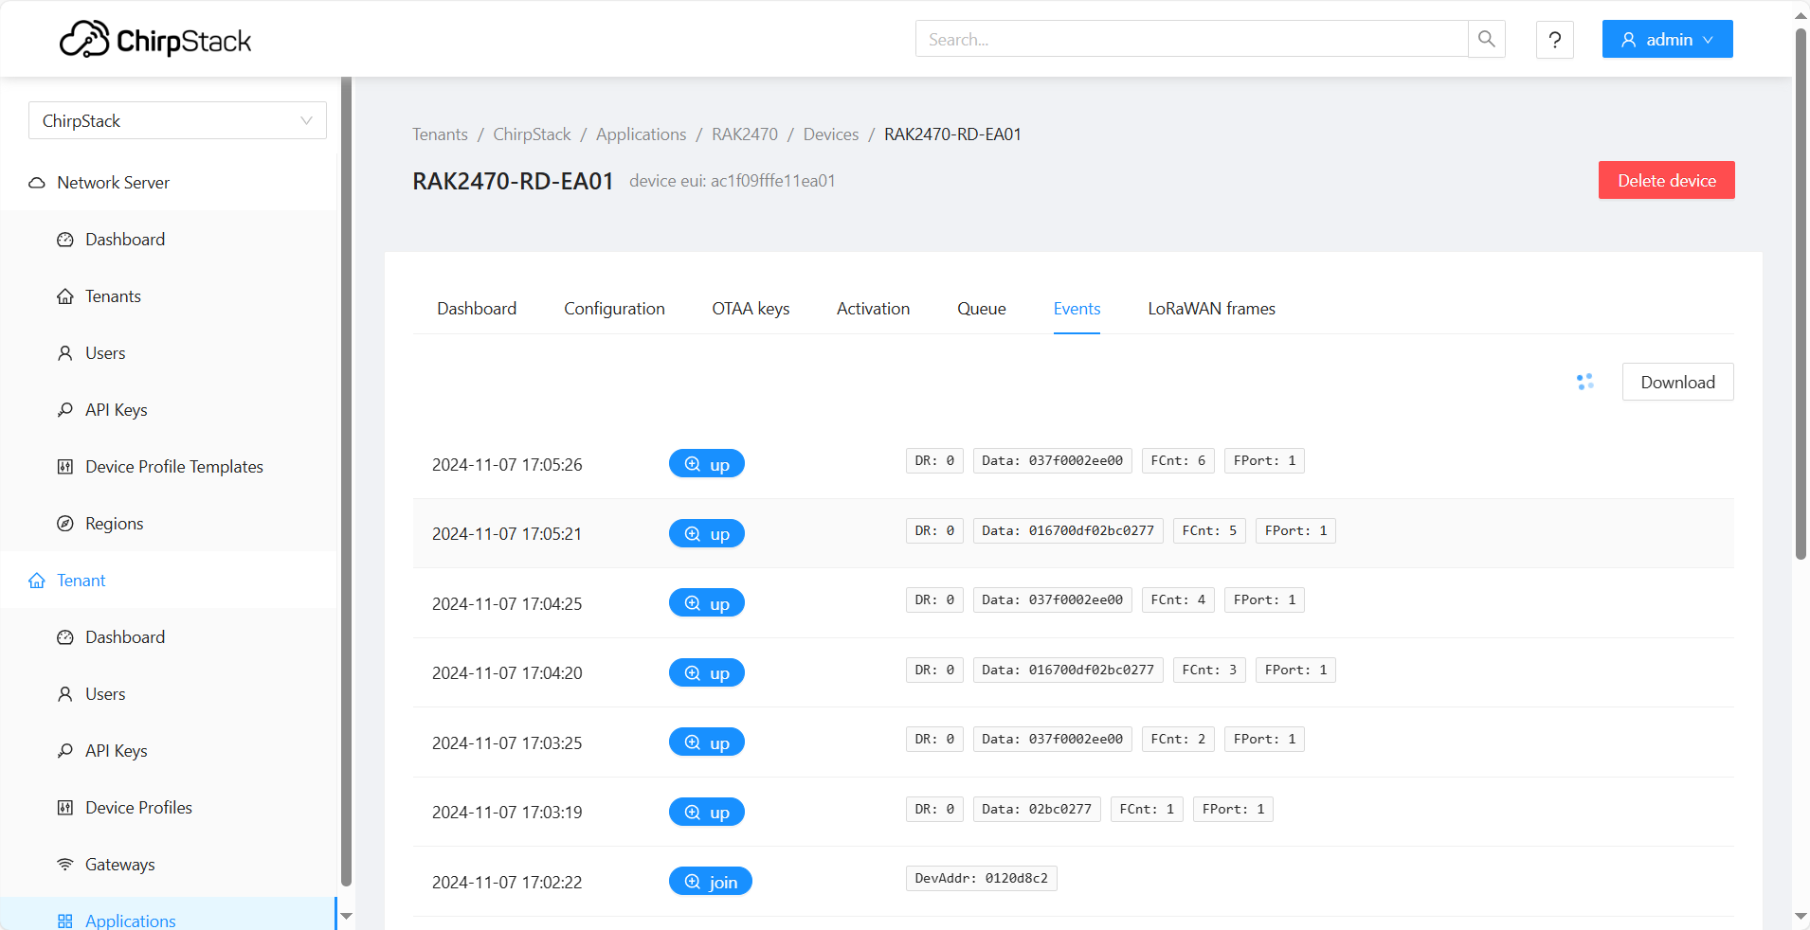The width and height of the screenshot is (1810, 930).
Task: Click the Data: 02bc0277 tag
Action: point(1037,809)
